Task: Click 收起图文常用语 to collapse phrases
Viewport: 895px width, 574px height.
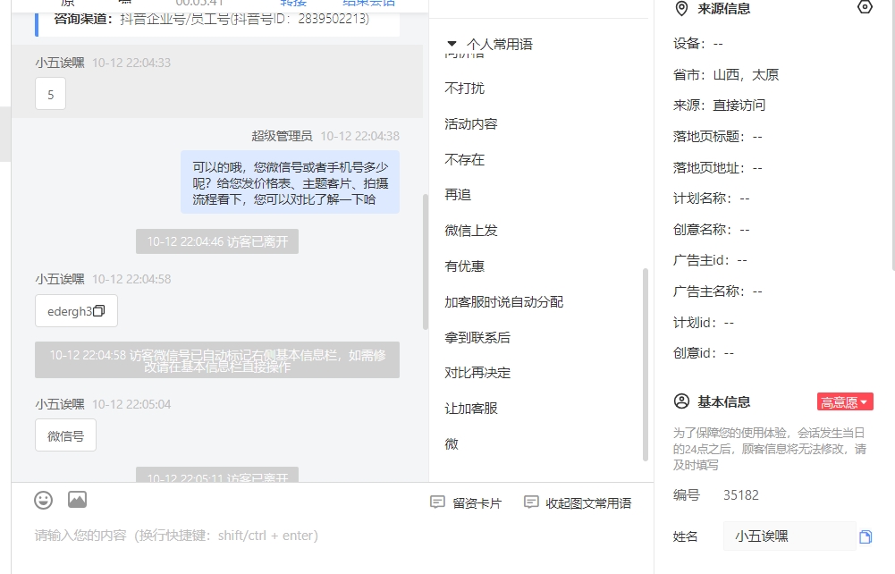Action: coord(578,502)
